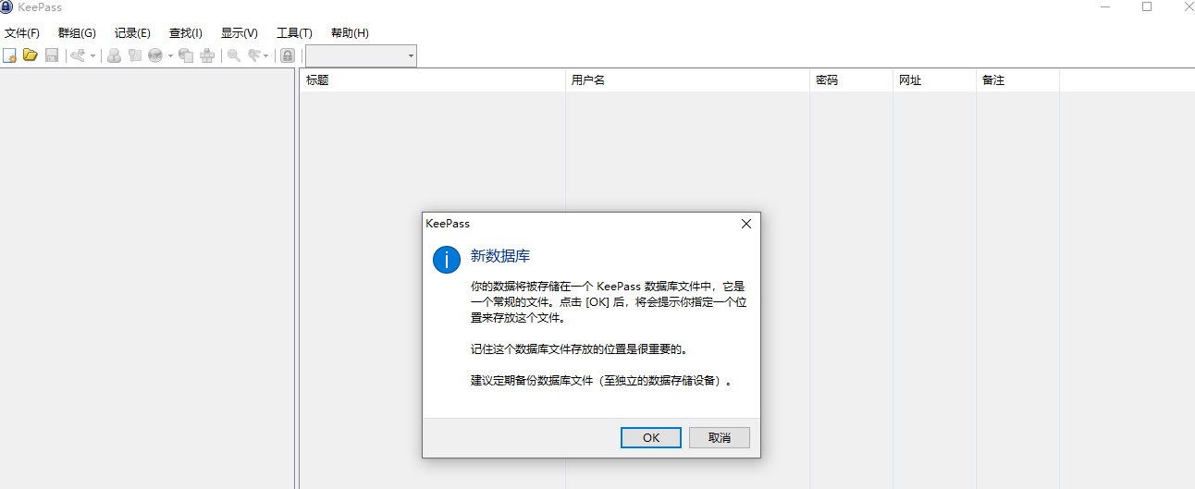Click the Lock workspace padlock icon

tap(288, 55)
